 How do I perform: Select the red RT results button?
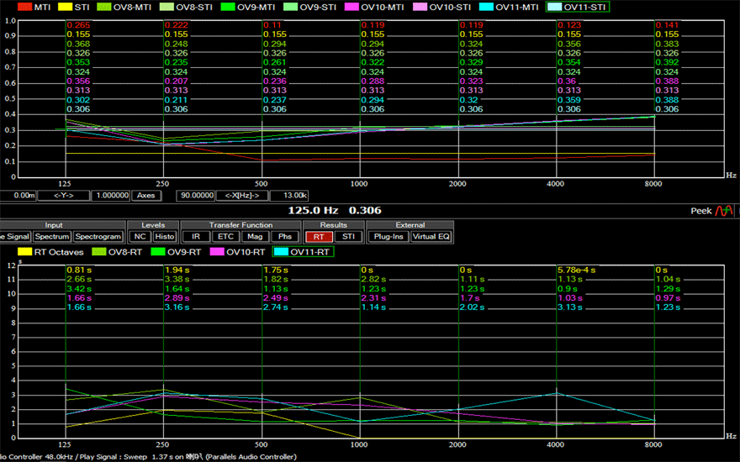pos(319,236)
